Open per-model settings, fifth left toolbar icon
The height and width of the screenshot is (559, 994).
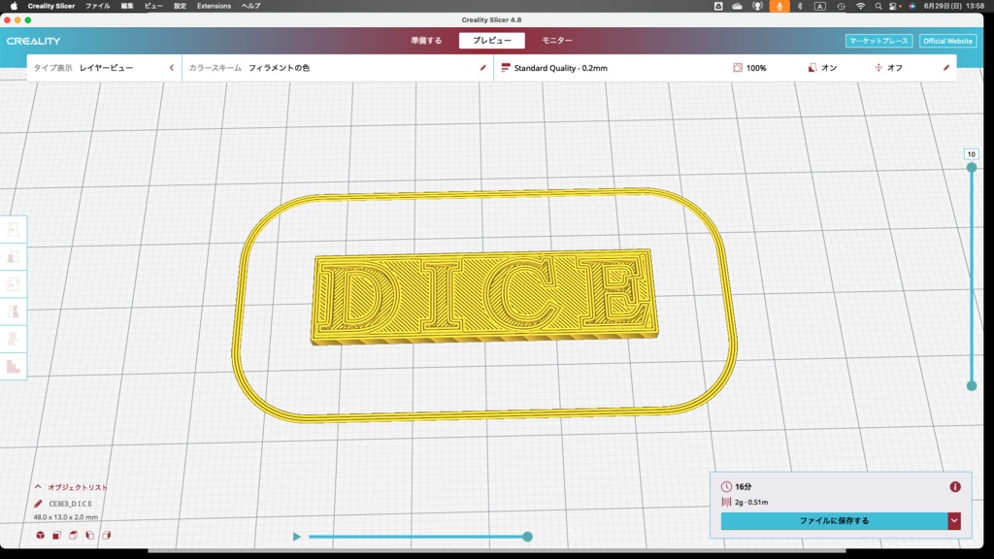[14, 339]
